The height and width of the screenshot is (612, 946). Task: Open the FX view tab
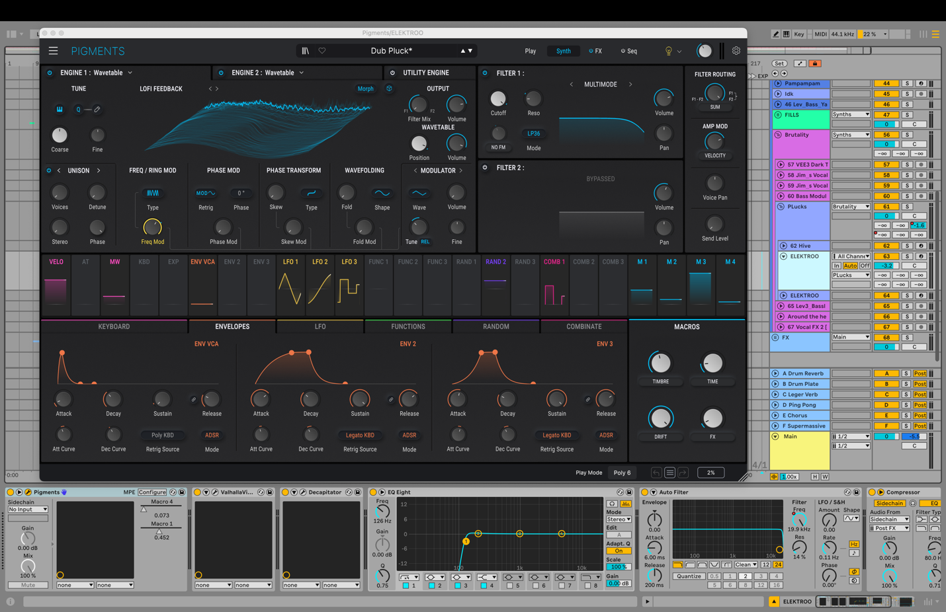coord(595,51)
